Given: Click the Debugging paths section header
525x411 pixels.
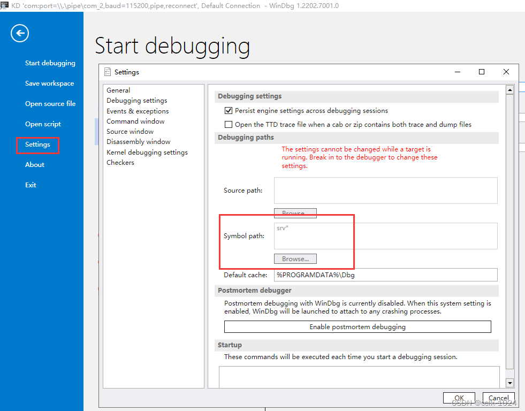Looking at the screenshot, I should pos(356,138).
